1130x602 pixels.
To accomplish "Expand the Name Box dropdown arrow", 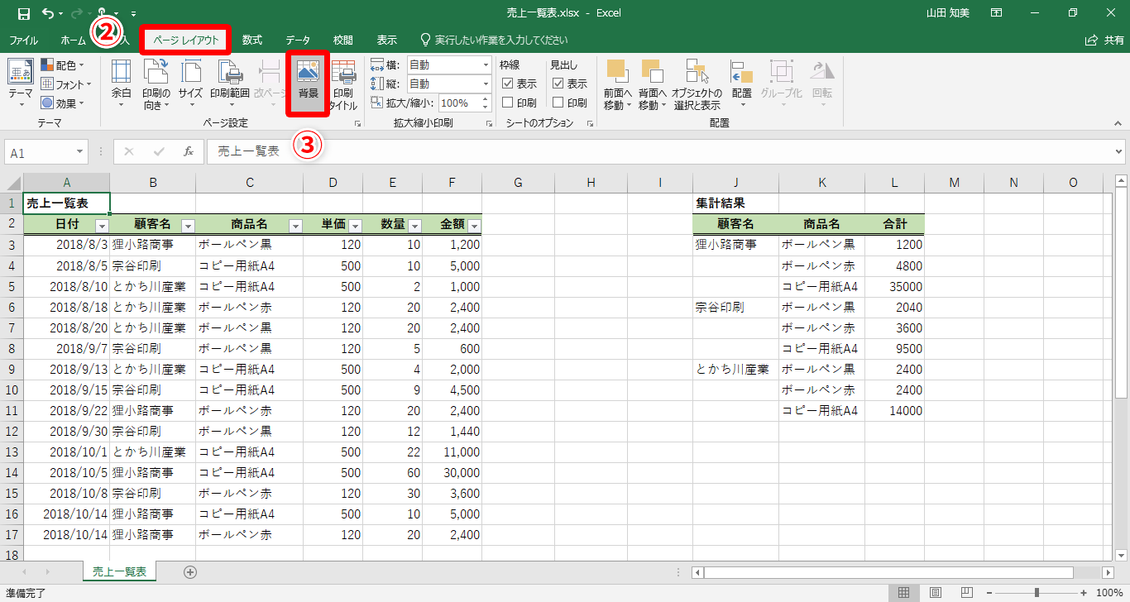I will [80, 152].
